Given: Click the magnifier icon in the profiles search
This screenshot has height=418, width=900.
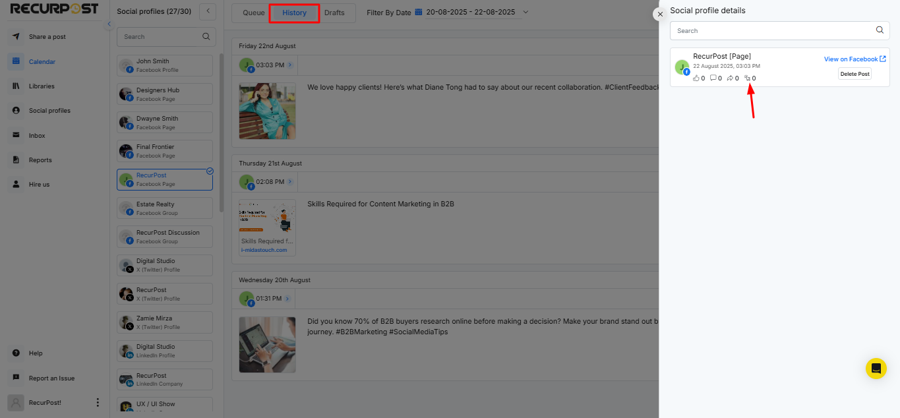Looking at the screenshot, I should point(206,37).
